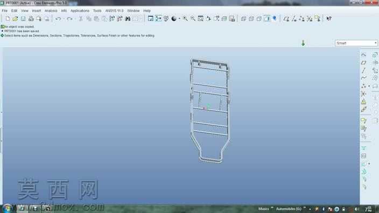The image size is (379, 213).
Task: Open the appearance gallery sphere
Action: pos(174,19)
